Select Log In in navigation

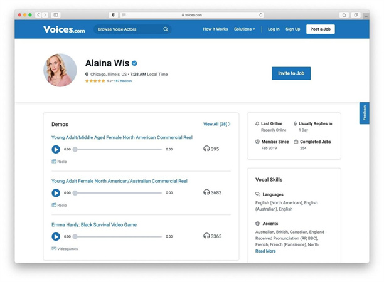pyautogui.click(x=274, y=29)
